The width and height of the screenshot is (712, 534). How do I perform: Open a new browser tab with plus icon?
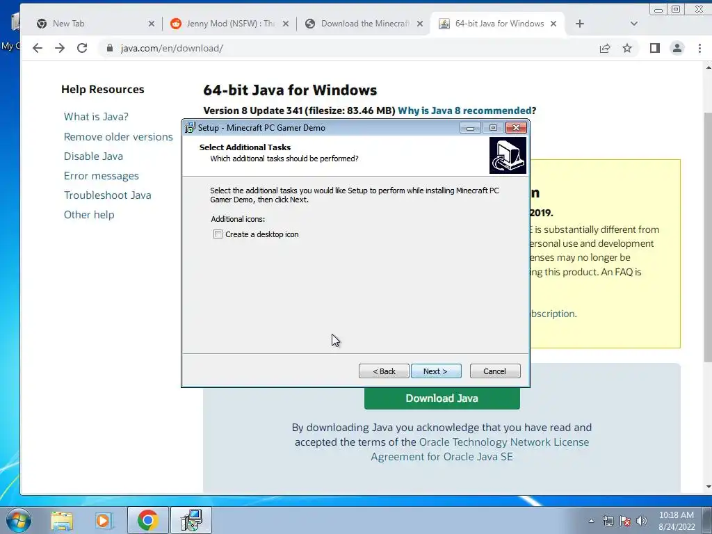[579, 24]
